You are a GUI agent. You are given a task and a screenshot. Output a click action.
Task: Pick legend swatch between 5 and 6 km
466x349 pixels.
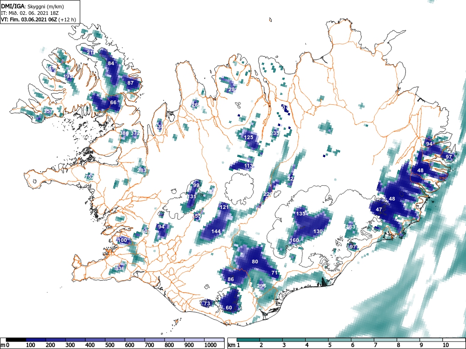tap(340, 340)
